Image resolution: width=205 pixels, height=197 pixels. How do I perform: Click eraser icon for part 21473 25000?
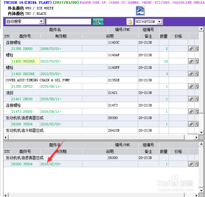click(x=191, y=112)
